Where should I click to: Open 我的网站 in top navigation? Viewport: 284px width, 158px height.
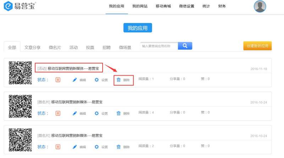(140, 6)
